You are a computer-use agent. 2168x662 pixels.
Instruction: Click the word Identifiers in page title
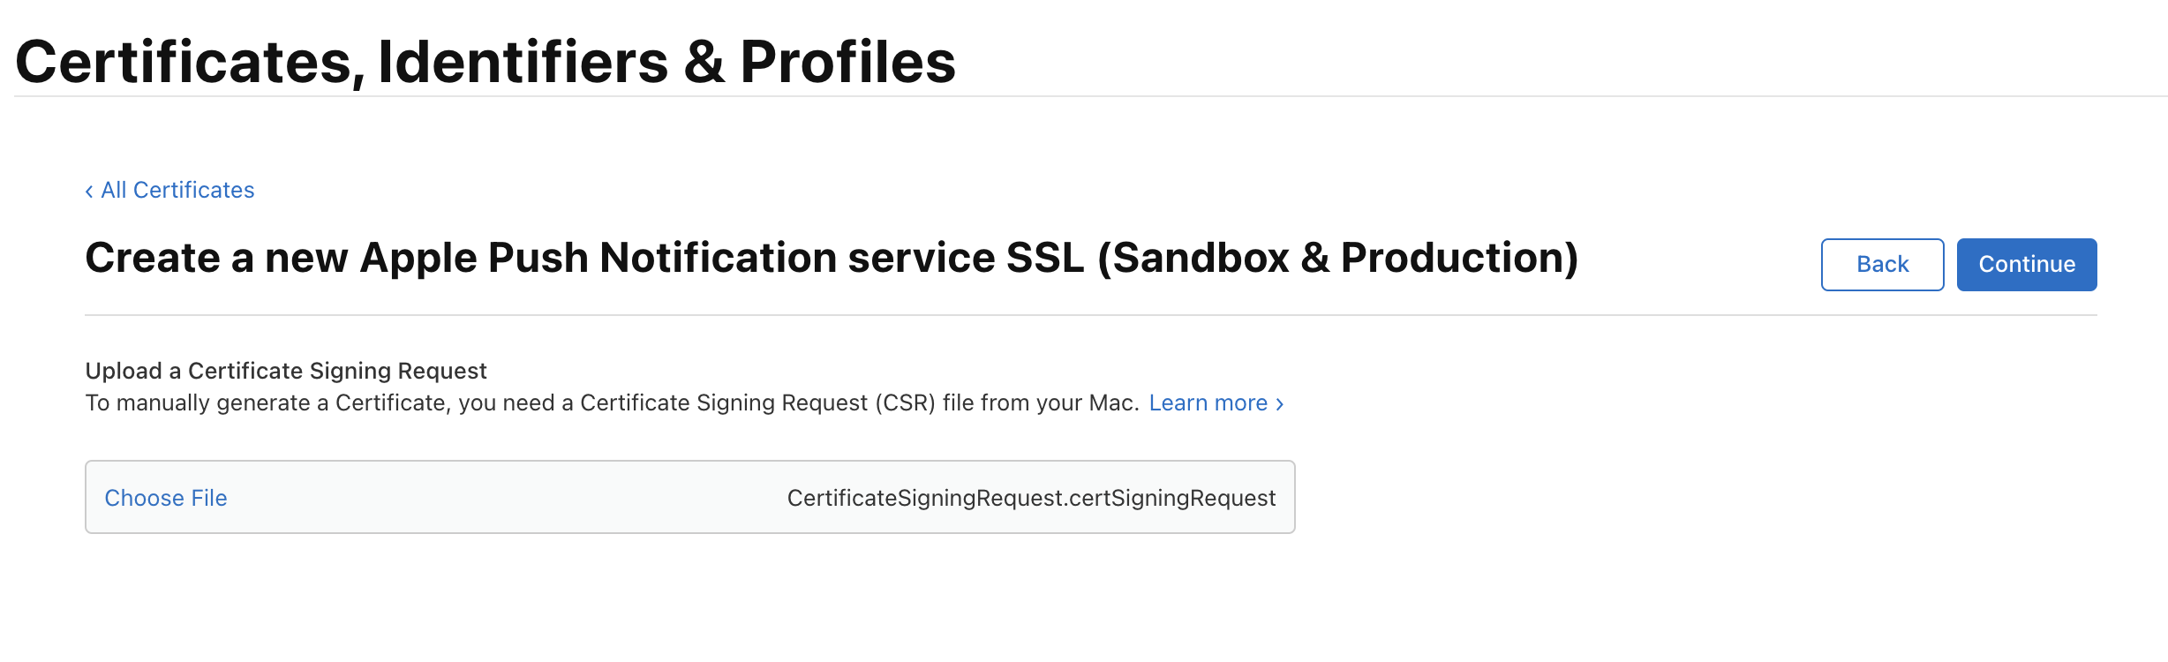523,62
